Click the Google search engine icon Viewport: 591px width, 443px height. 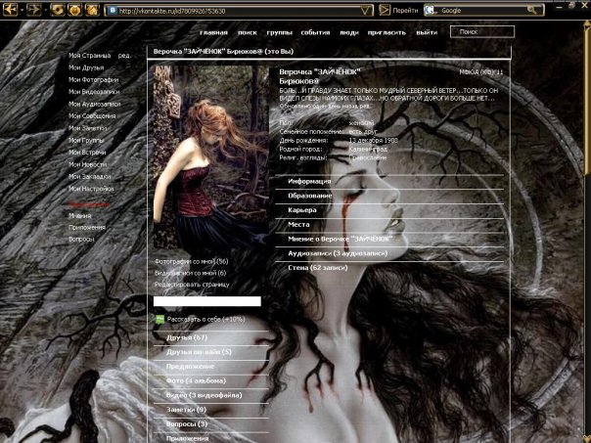pos(431,11)
